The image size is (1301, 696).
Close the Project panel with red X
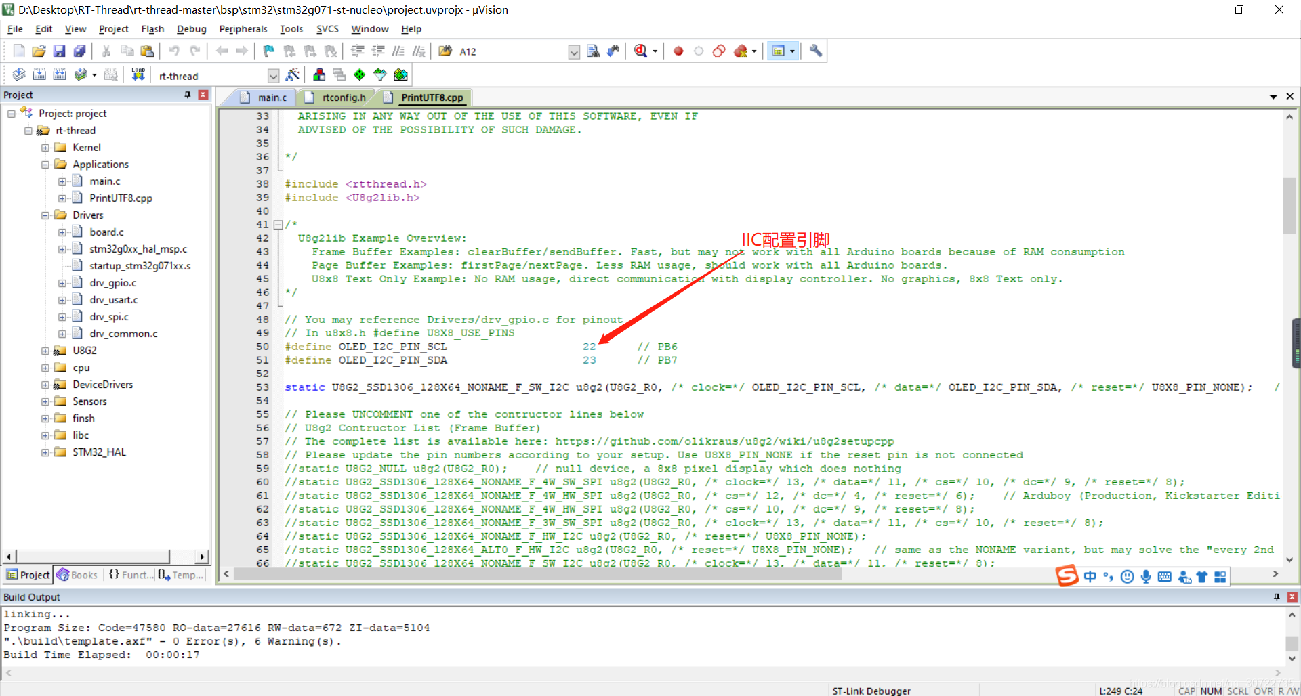pos(203,95)
